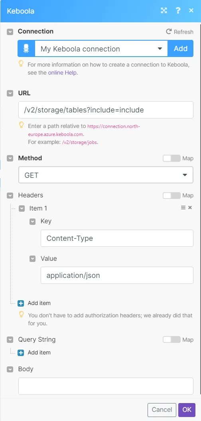
Task: Confirm settings with the OK button
Action: (187, 410)
